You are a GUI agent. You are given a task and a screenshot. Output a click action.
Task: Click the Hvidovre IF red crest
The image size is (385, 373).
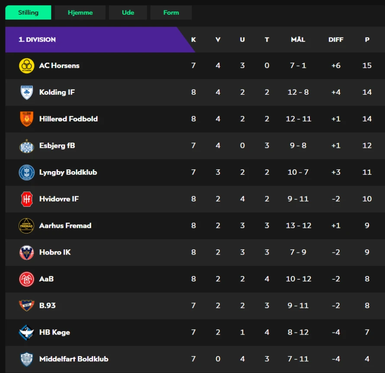pyautogui.click(x=26, y=199)
